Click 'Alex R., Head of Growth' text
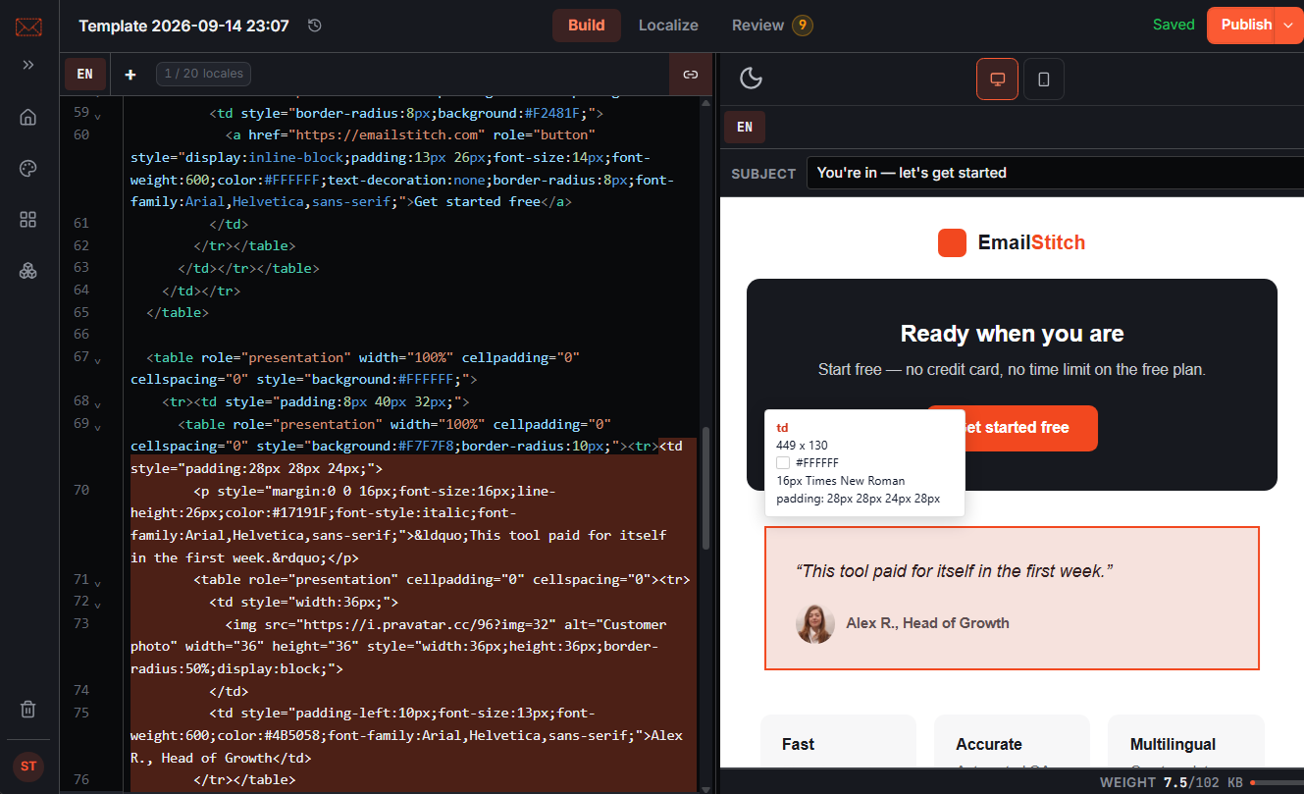1304x794 pixels. pyautogui.click(x=927, y=623)
